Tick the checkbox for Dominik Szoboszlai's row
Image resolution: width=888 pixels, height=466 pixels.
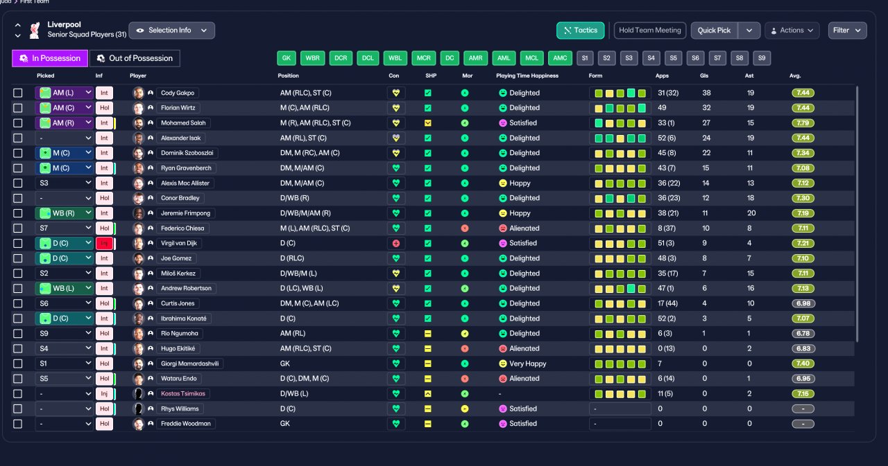click(18, 153)
